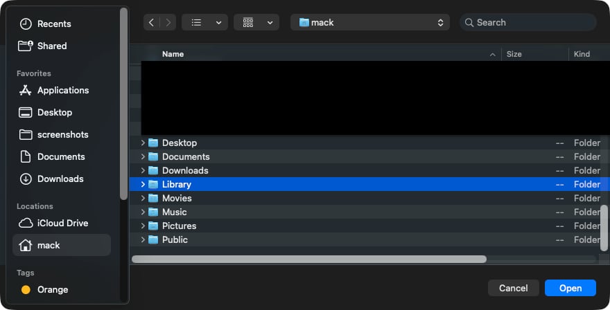Expand the Desktop folder disclosure triangle
610x310 pixels.
click(x=143, y=143)
